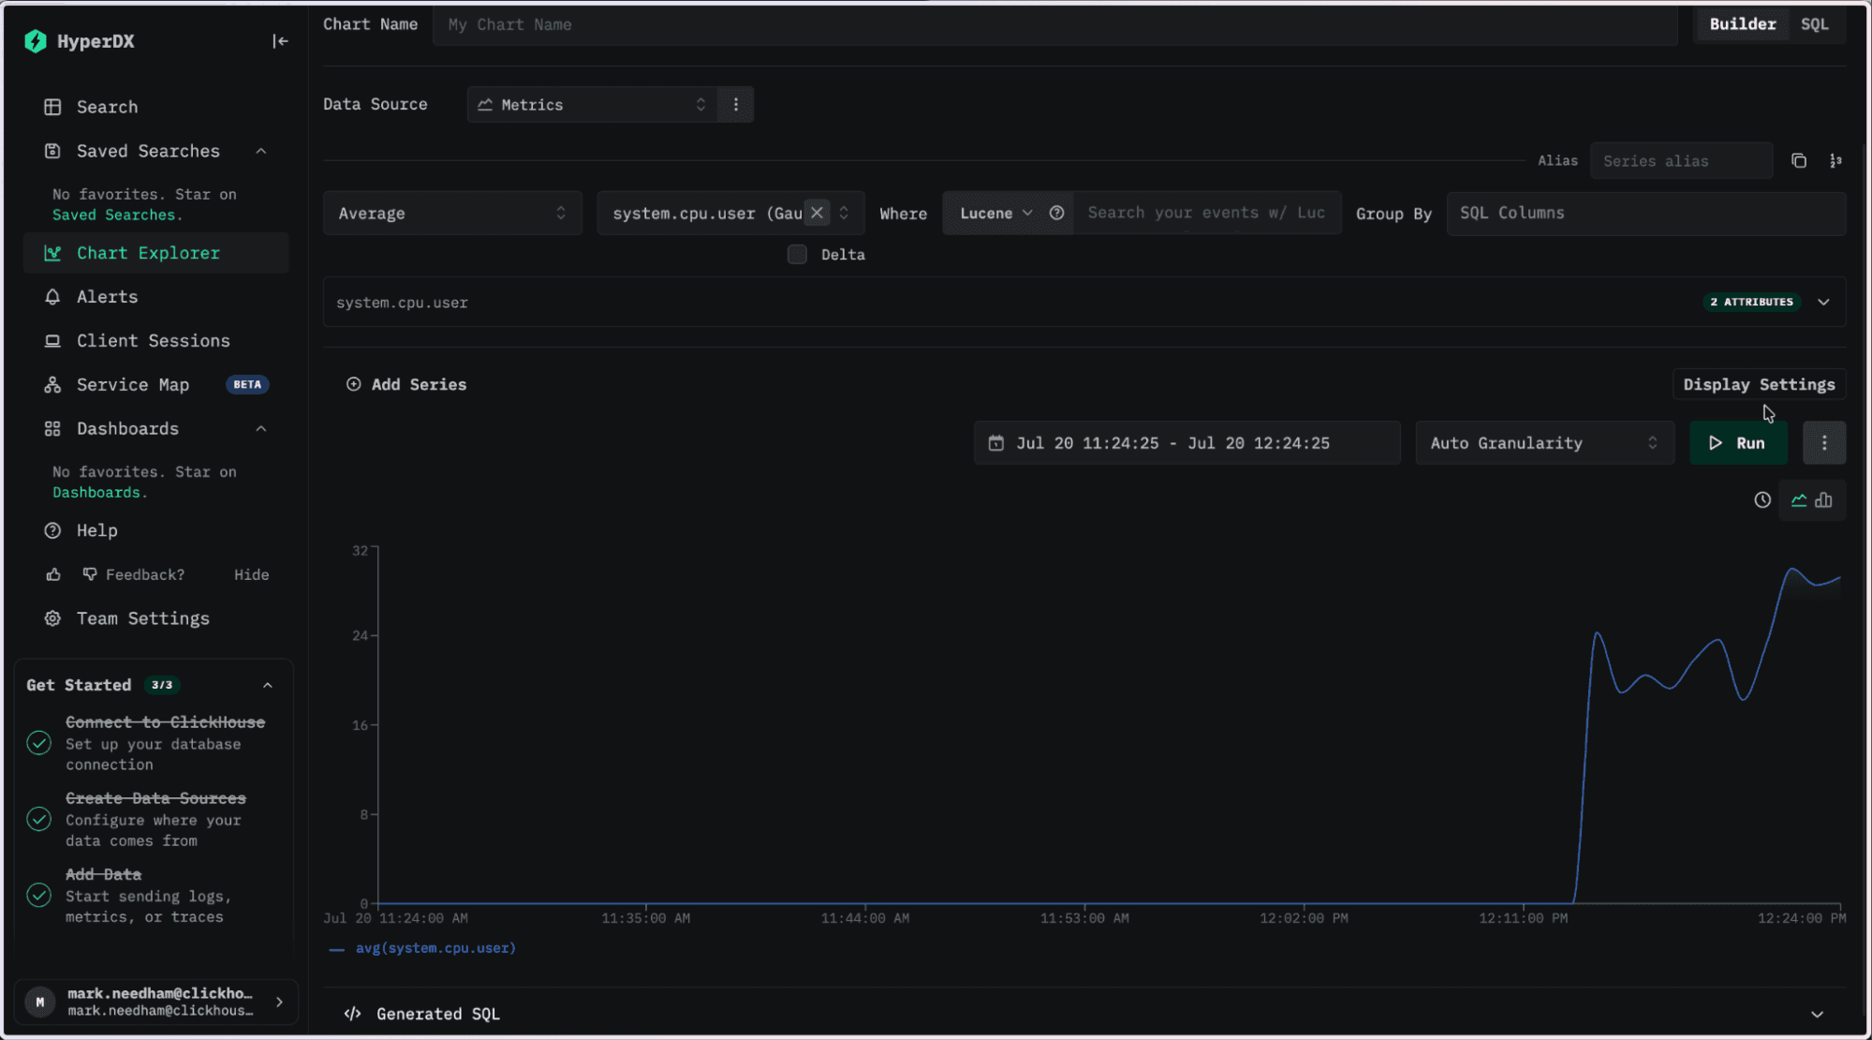Go to Service Map in sidebar
Image resolution: width=1872 pixels, height=1040 pixels.
point(133,385)
